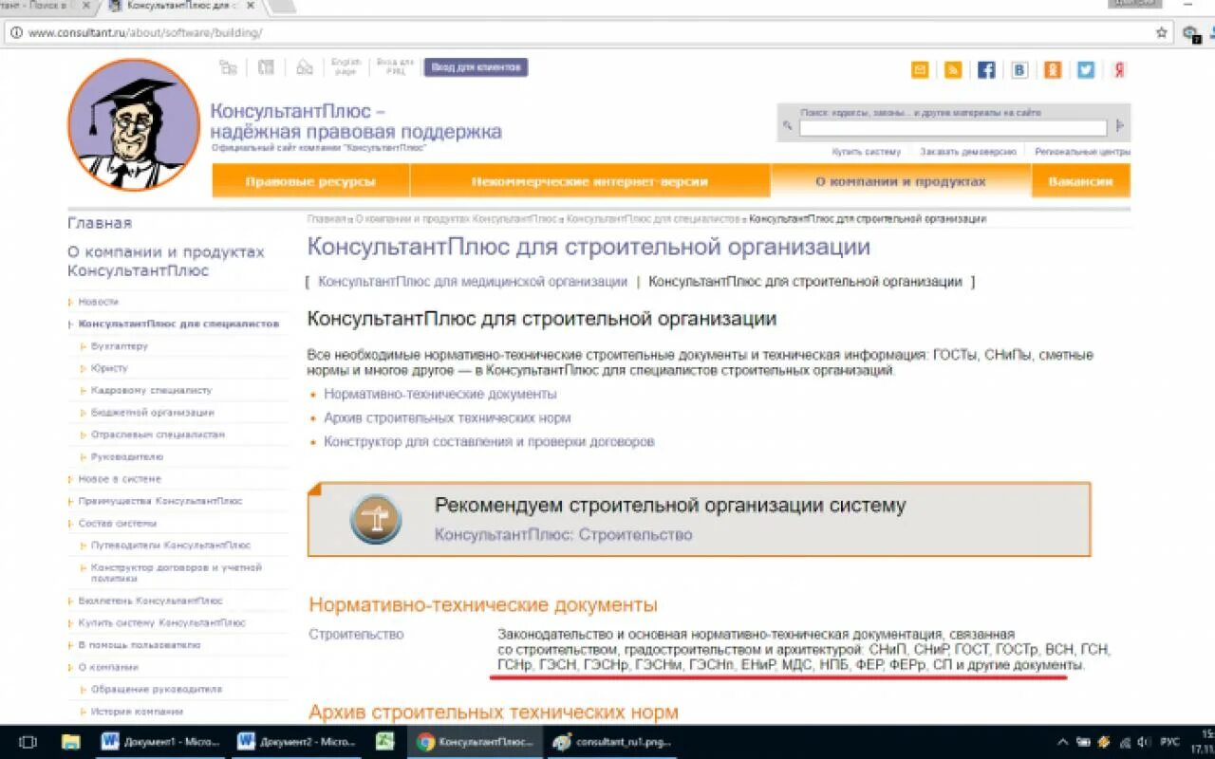Open File Explorer from taskbar
This screenshot has height=759, width=1215.
70,742
